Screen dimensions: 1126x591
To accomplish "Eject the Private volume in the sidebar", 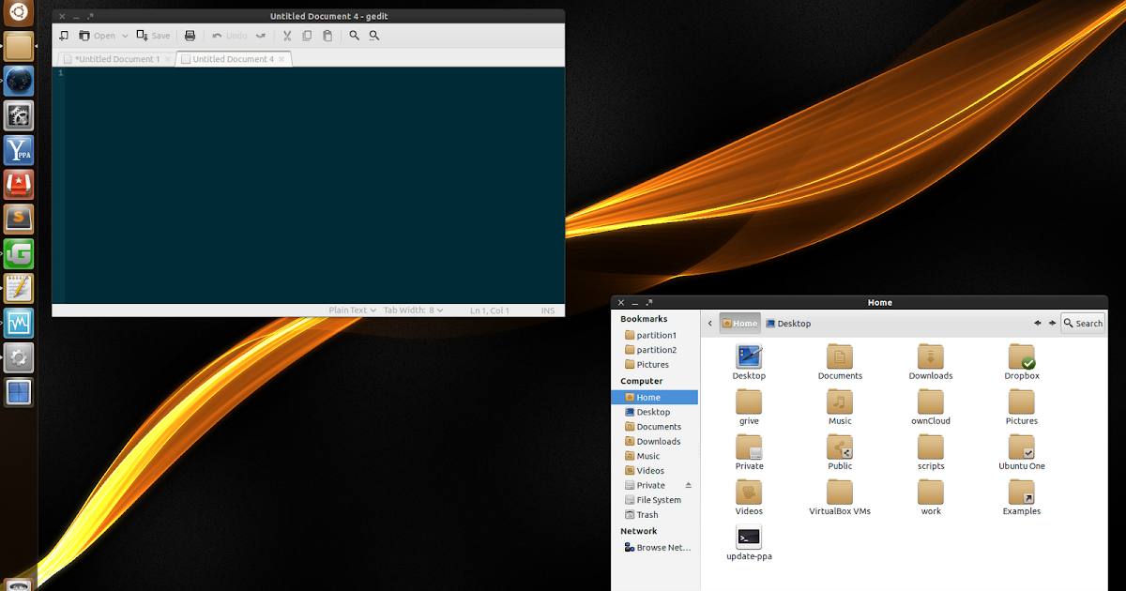I will click(689, 485).
